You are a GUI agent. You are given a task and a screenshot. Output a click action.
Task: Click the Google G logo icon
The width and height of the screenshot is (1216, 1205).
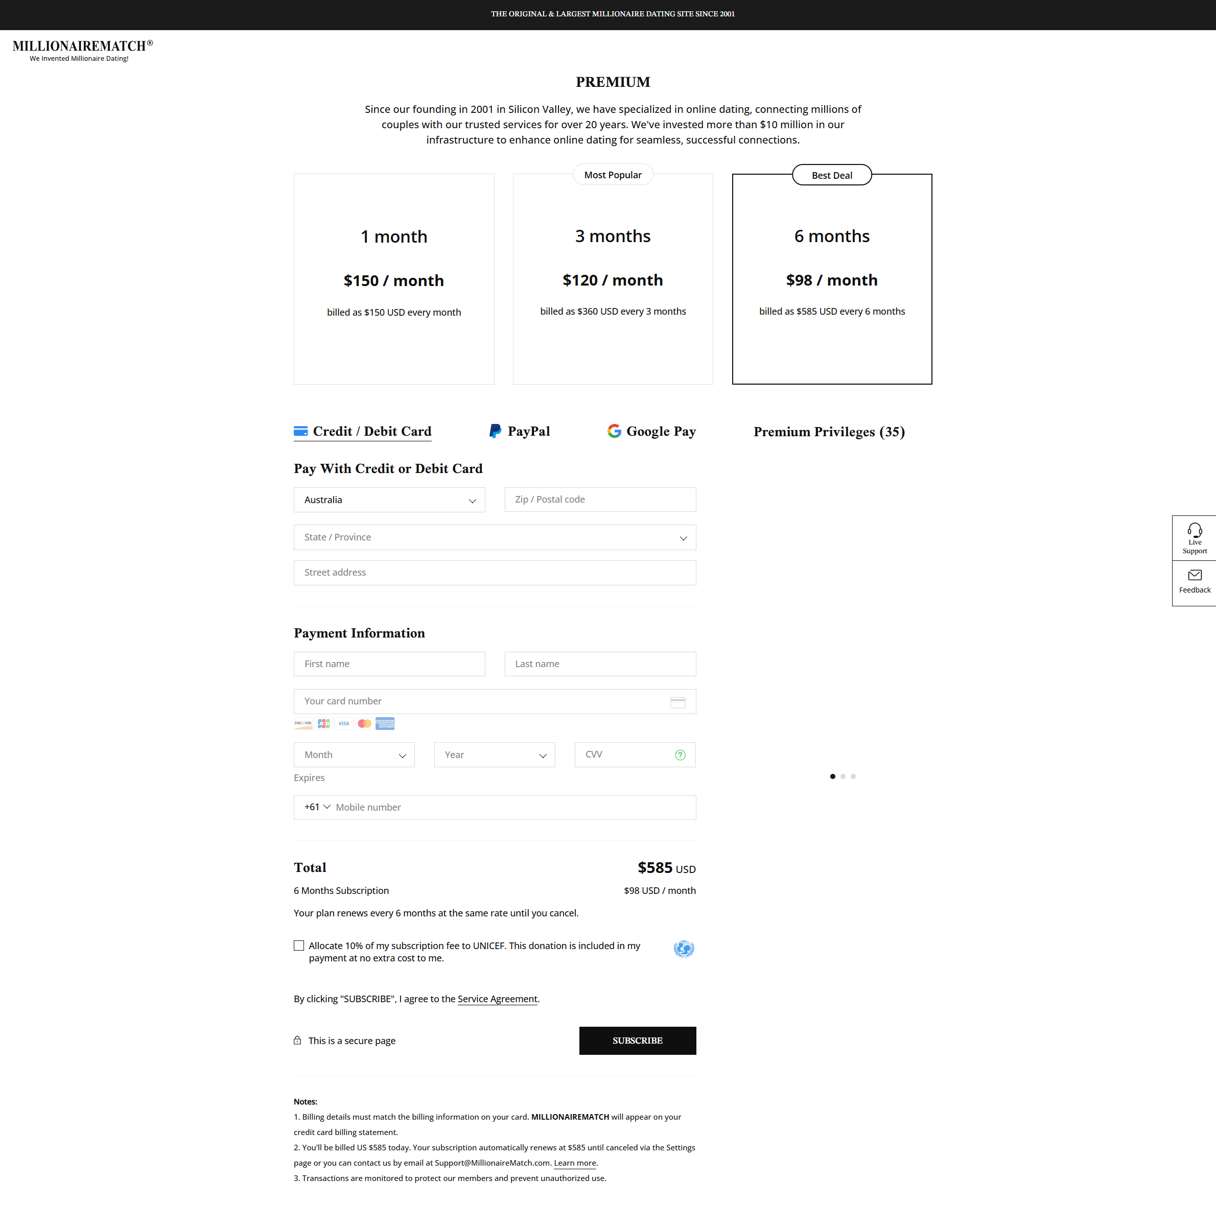click(614, 431)
